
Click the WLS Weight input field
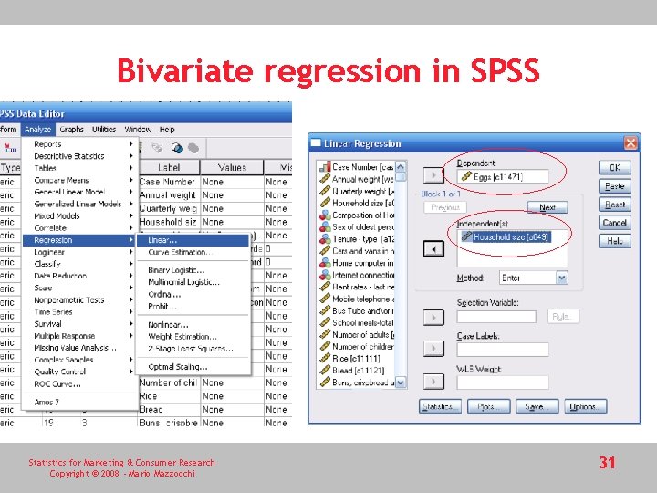point(503,383)
